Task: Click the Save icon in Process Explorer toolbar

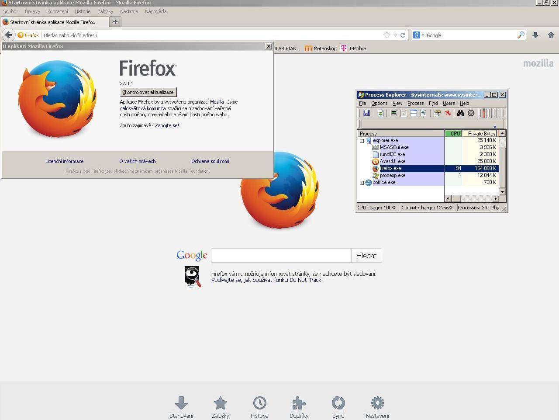Action: [366, 113]
